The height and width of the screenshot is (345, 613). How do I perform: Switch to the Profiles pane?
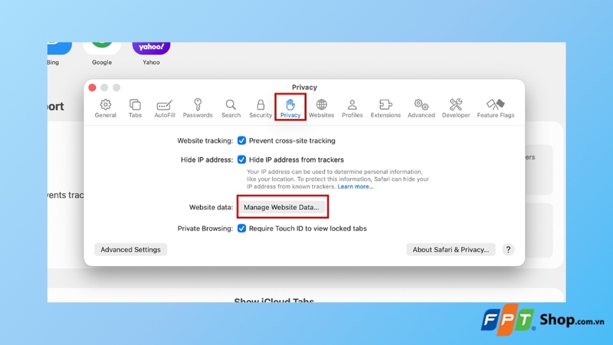[352, 108]
